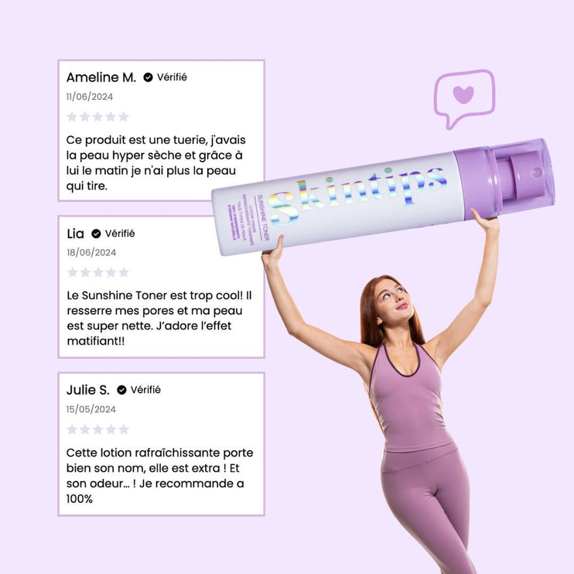Click the review text about Sunshine Toner pores

click(x=159, y=318)
